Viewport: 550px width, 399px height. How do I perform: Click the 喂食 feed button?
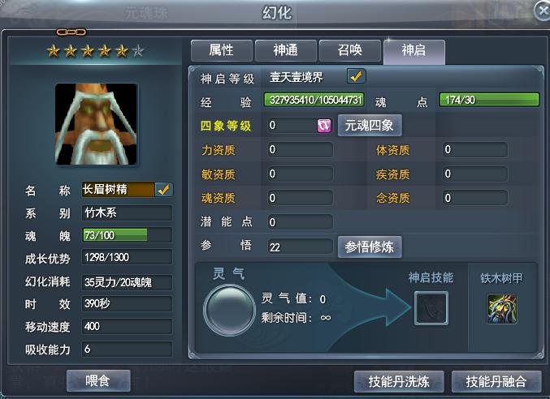click(x=98, y=380)
